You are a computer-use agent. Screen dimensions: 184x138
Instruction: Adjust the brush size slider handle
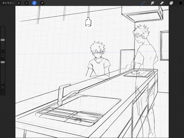(3, 40)
